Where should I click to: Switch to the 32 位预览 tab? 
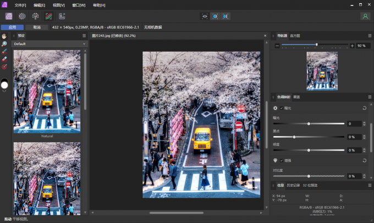(x=310, y=185)
